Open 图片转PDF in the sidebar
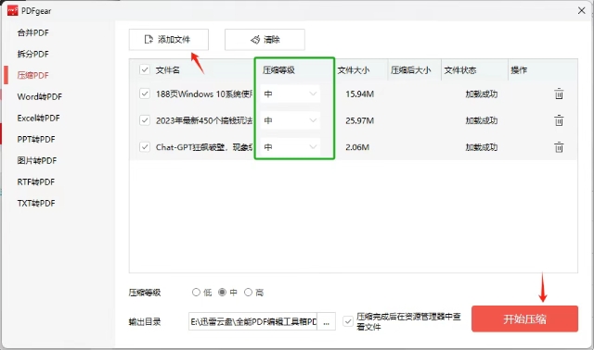 pyautogui.click(x=37, y=160)
